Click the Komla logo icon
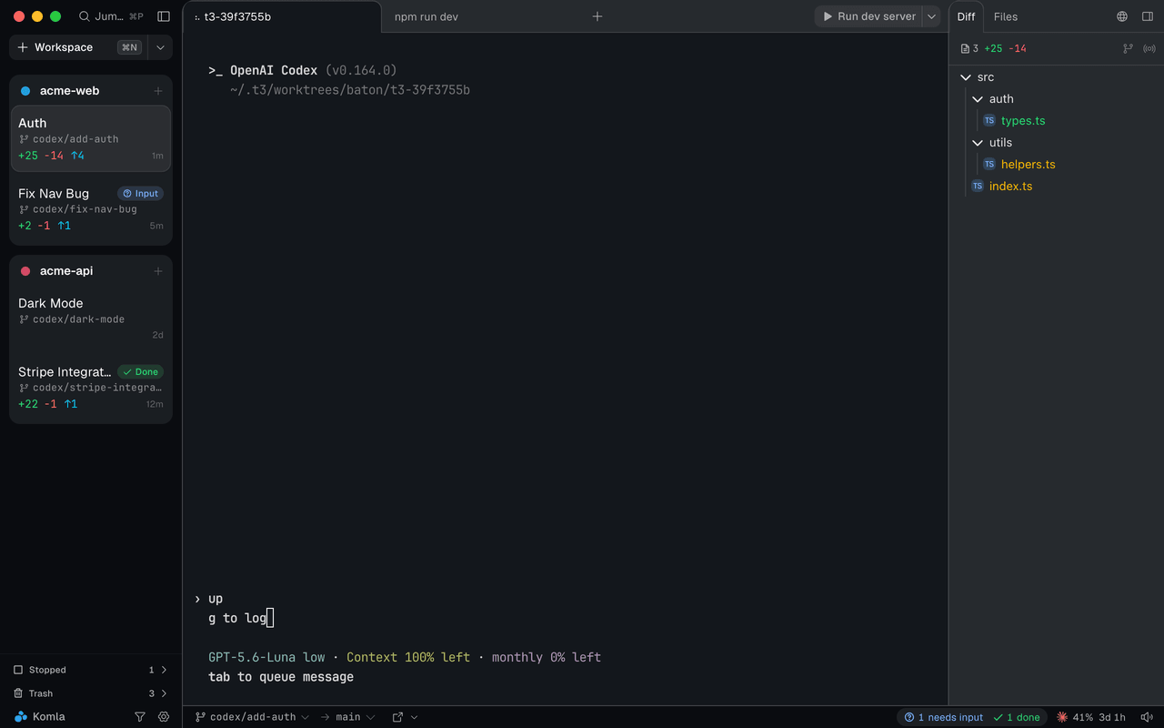 (x=21, y=717)
